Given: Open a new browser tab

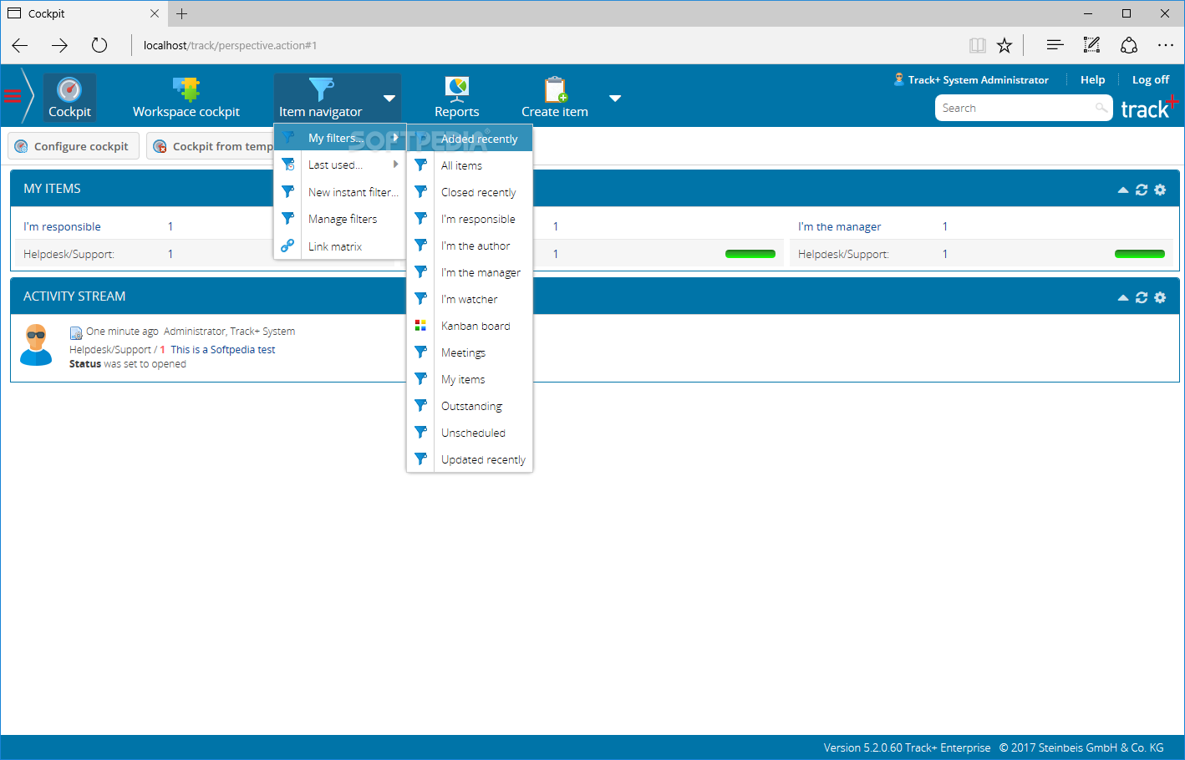Looking at the screenshot, I should (x=182, y=13).
